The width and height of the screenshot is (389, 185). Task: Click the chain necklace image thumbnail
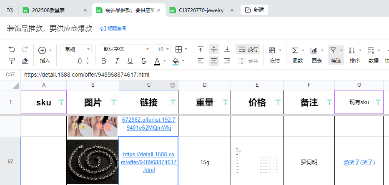click(93, 162)
